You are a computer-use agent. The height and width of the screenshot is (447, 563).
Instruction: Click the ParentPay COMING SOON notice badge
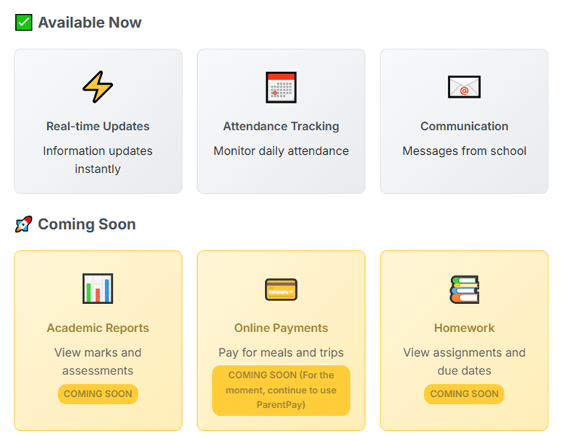tap(281, 390)
